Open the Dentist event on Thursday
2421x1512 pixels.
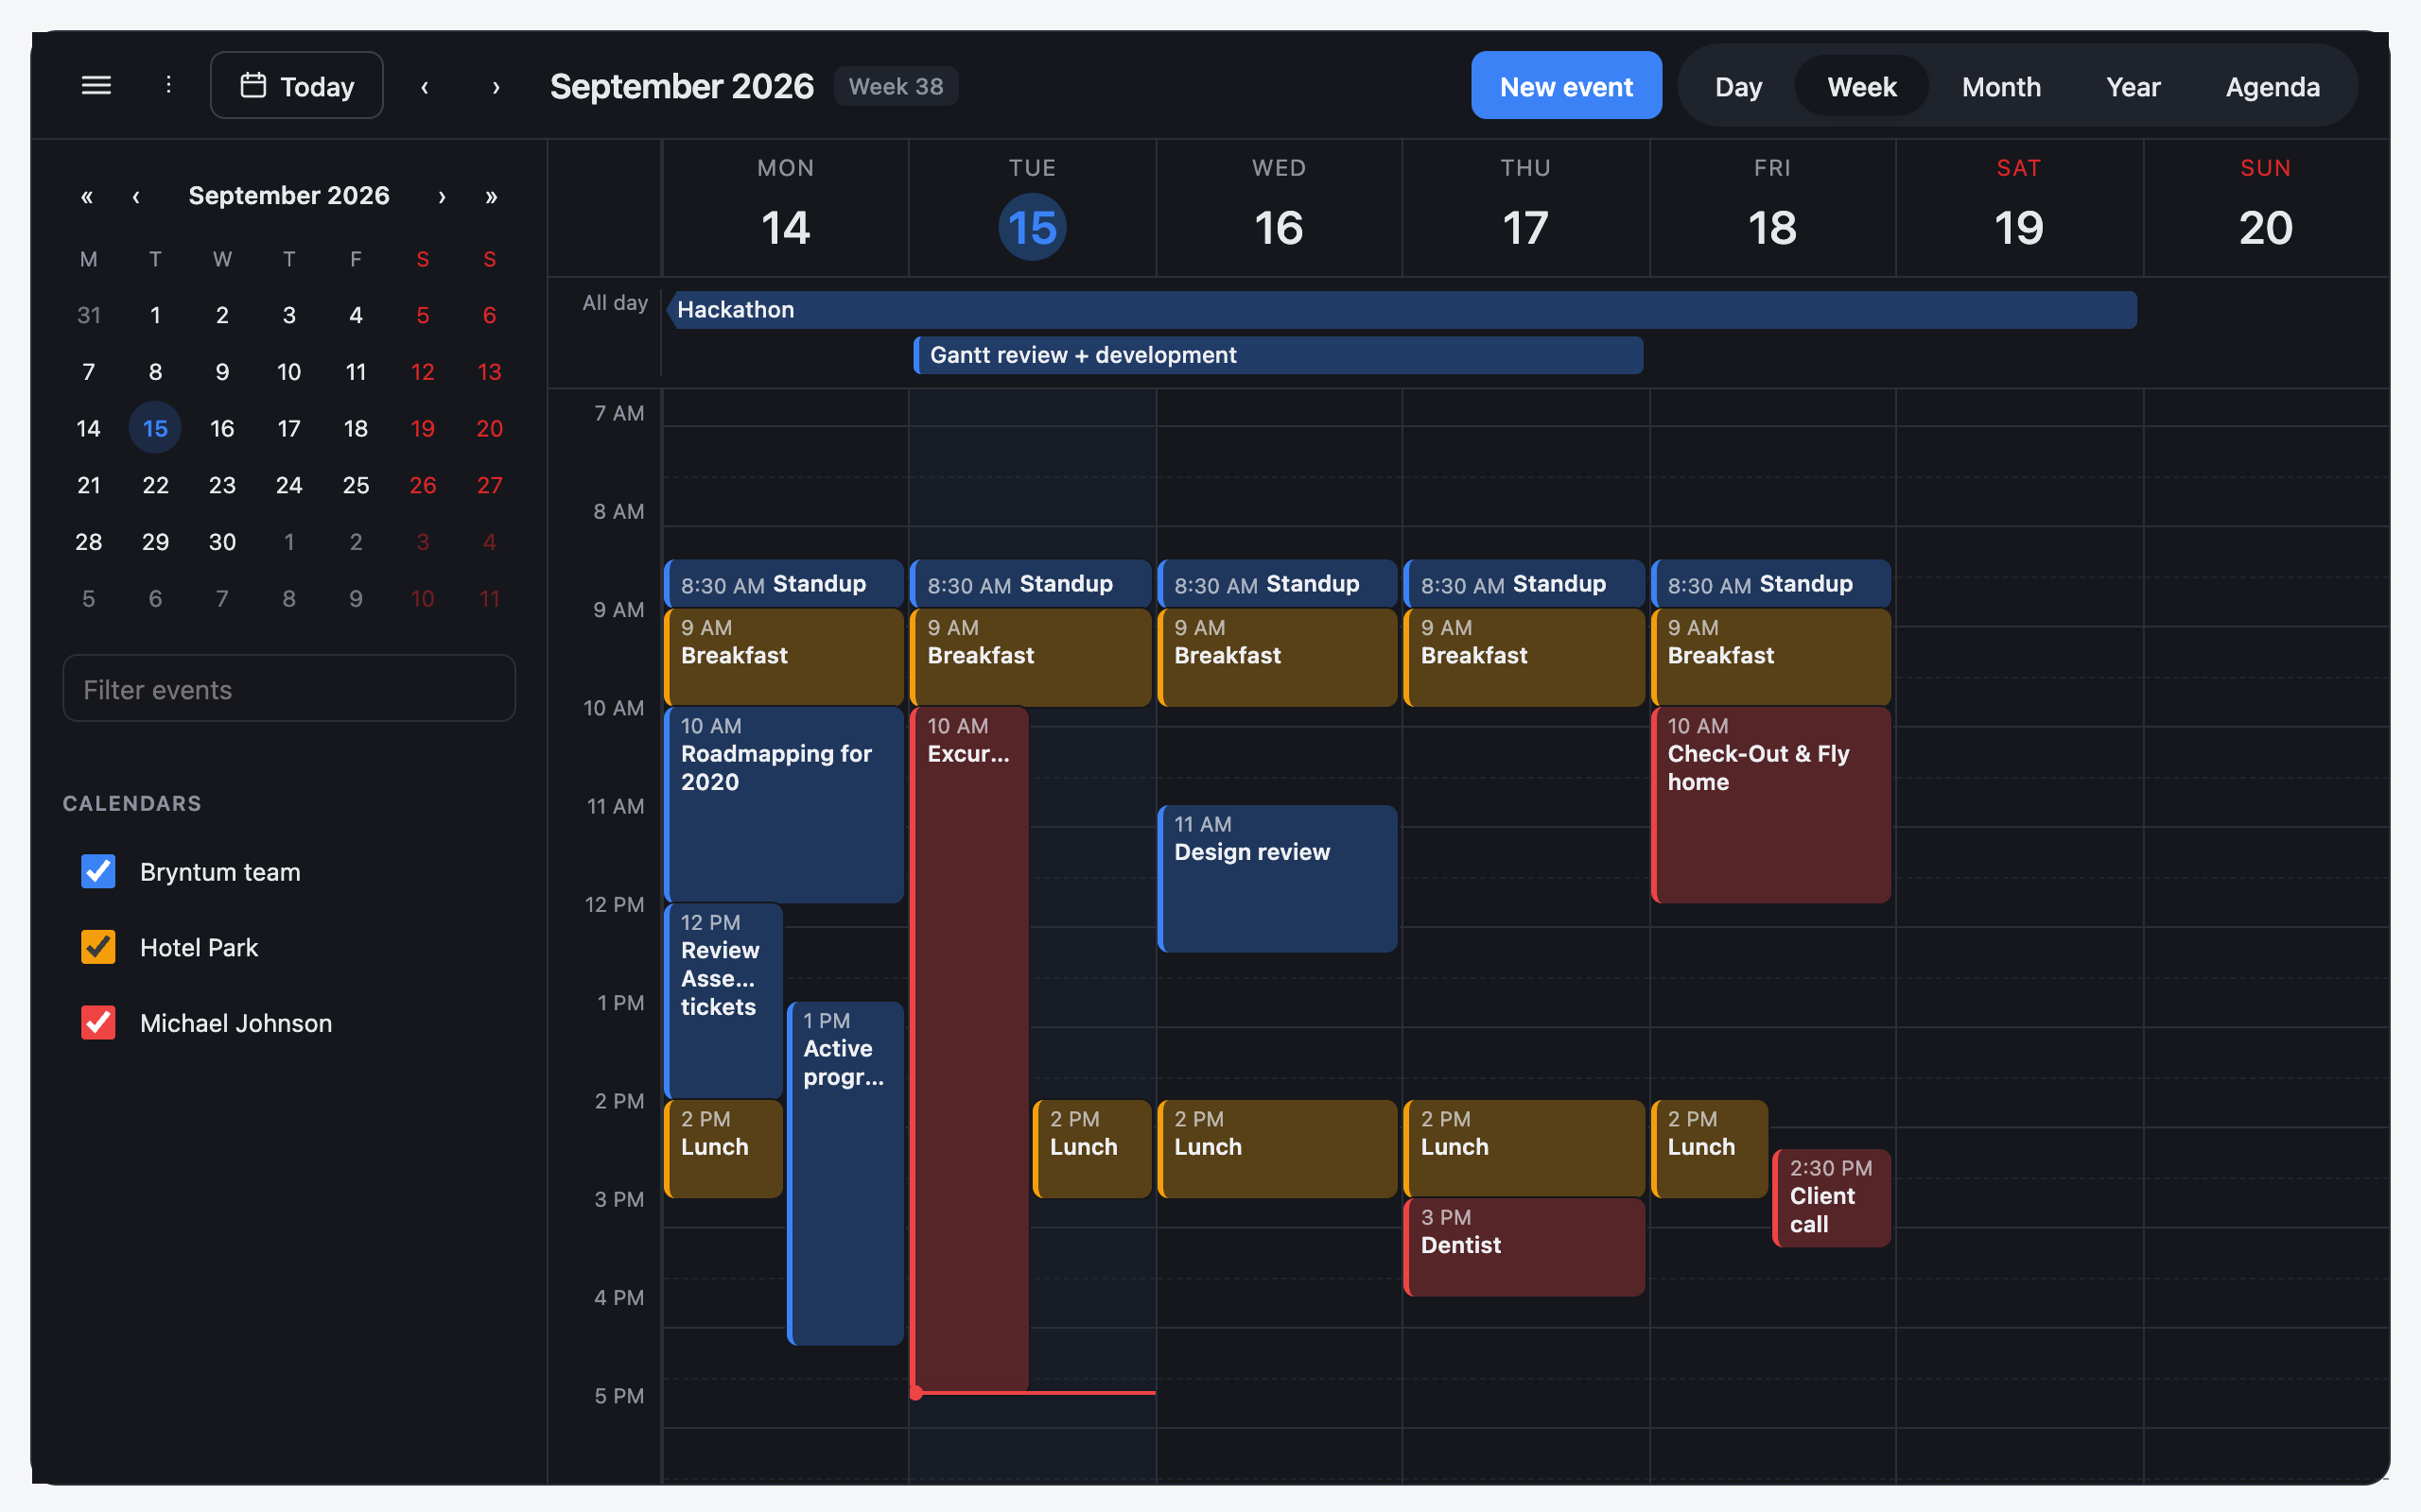coord(1524,1247)
